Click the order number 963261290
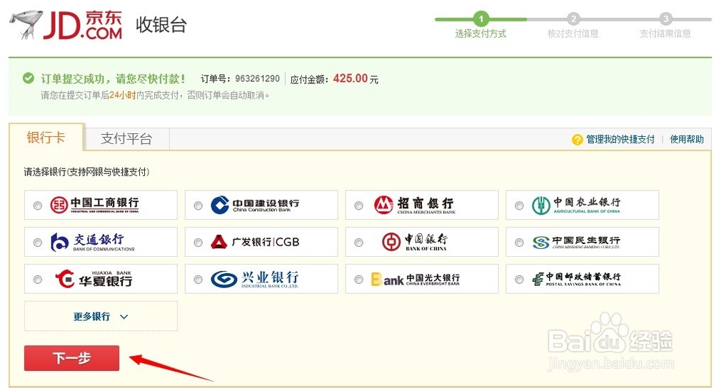This screenshot has width=714, height=388. tap(257, 78)
